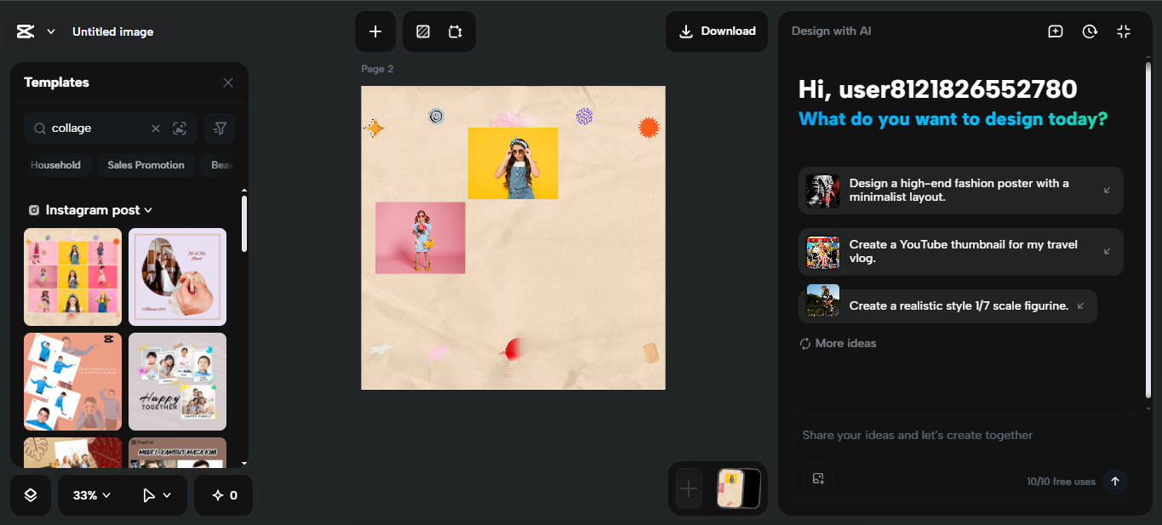
Task: Upload an image to AI prompt
Action: tap(818, 478)
